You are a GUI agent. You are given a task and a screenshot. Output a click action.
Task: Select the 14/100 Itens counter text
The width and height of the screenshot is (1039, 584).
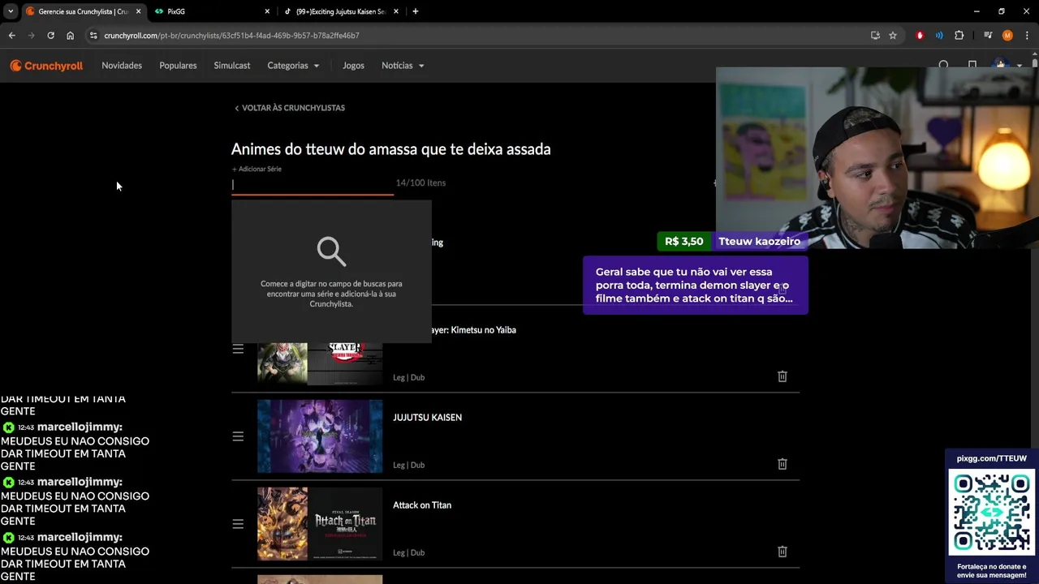click(x=420, y=183)
